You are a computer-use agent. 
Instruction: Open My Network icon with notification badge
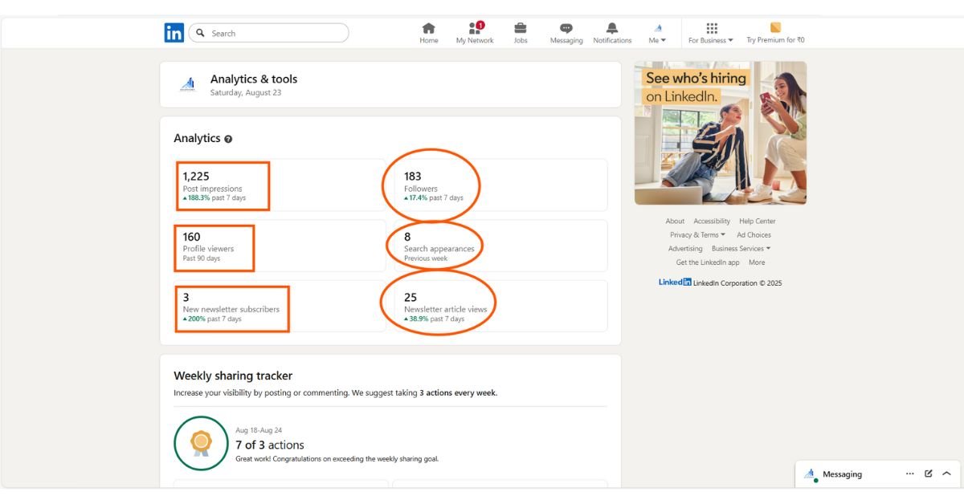tap(476, 27)
